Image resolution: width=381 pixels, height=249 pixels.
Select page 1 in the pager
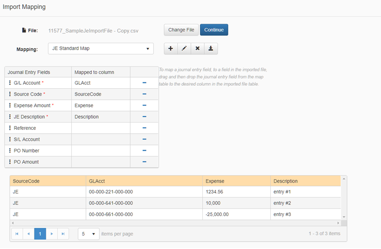click(x=40, y=233)
